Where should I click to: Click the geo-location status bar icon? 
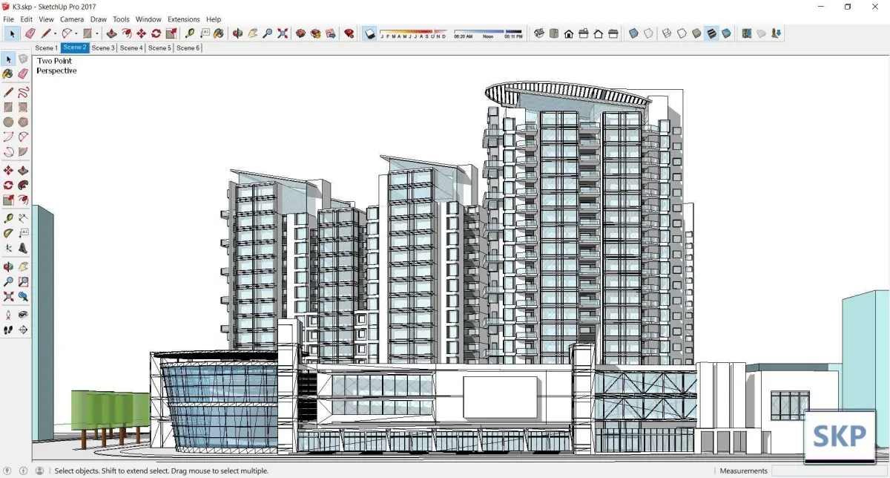8,471
